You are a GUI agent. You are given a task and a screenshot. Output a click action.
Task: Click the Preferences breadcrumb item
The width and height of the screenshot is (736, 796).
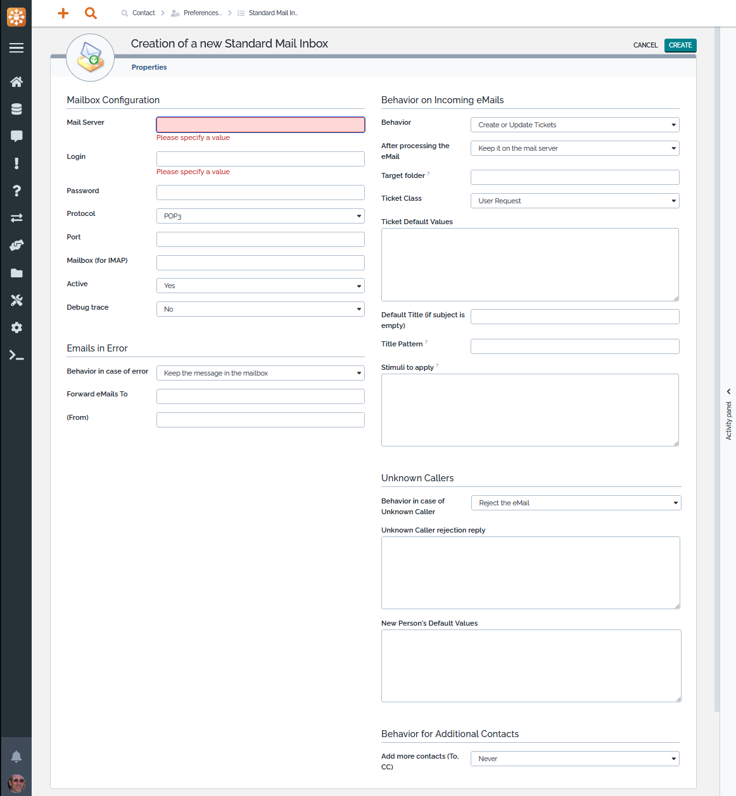tap(202, 13)
